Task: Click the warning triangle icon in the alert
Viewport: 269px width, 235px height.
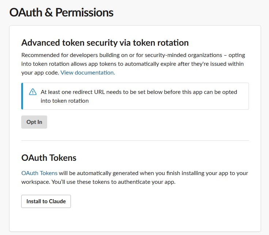Action: point(33,92)
